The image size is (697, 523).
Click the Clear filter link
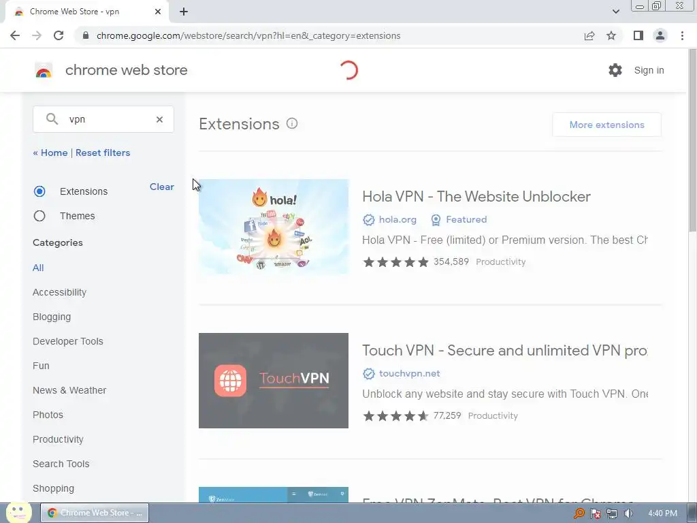click(162, 187)
